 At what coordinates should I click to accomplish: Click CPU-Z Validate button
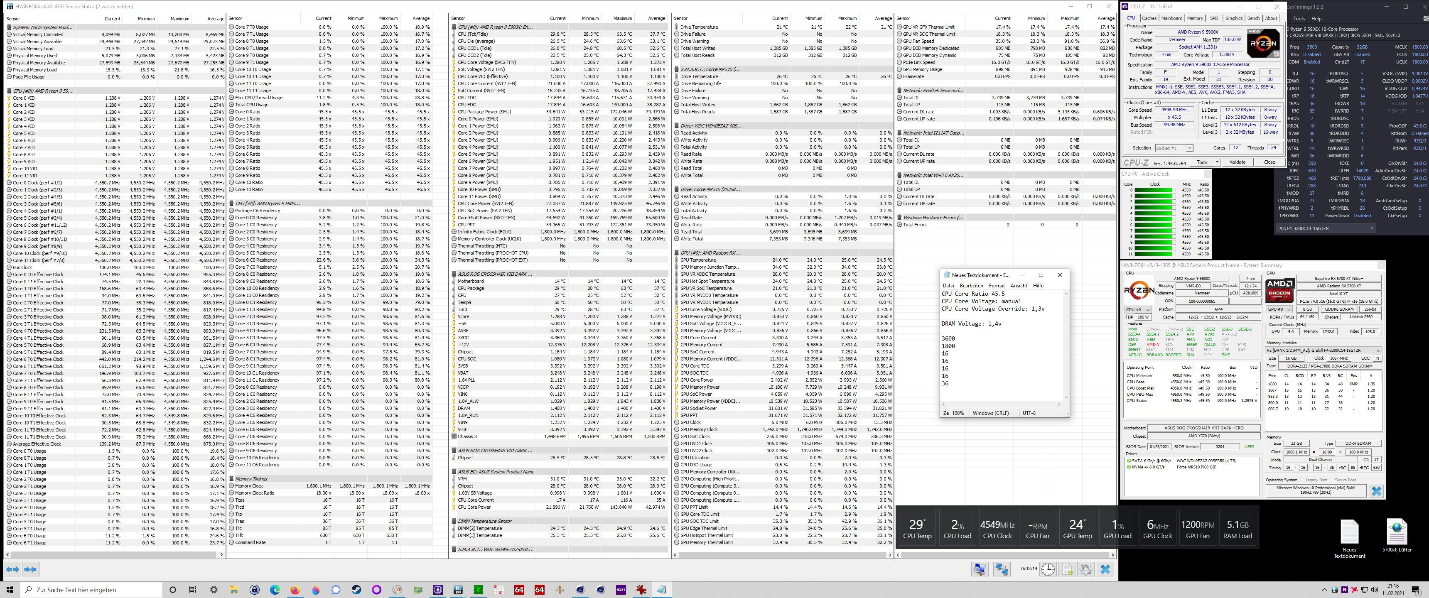1237,162
